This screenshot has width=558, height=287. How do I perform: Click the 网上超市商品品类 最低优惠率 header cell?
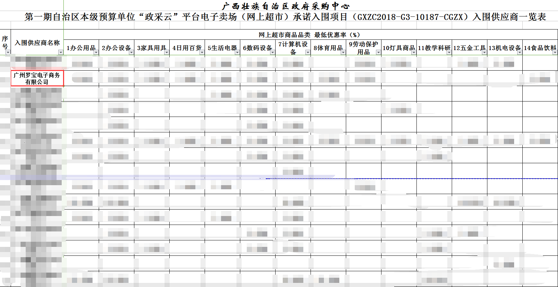coord(310,35)
